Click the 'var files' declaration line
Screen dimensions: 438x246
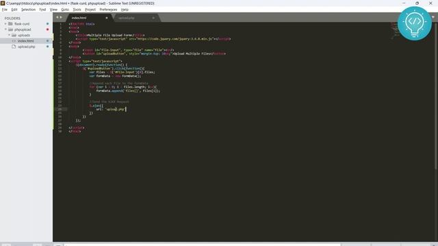[x=122, y=72]
